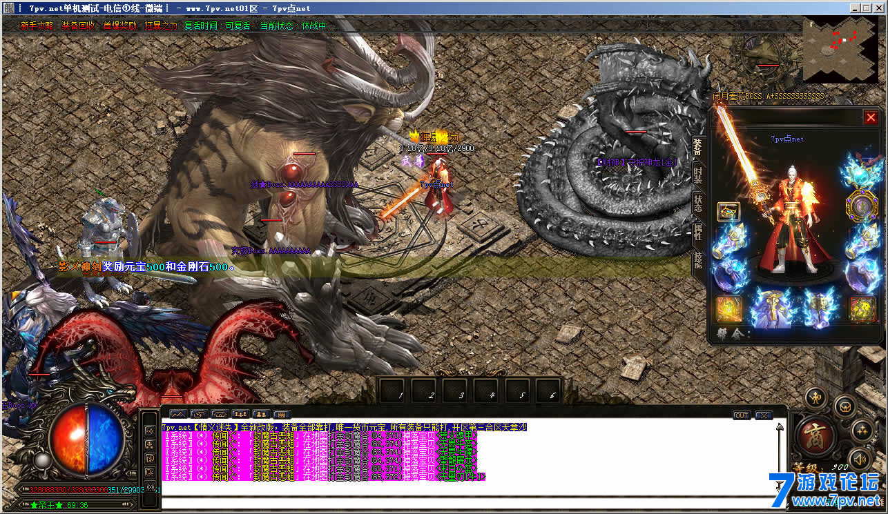
Task: Toggle the sound-wave chat channel button
Action: point(150,431)
